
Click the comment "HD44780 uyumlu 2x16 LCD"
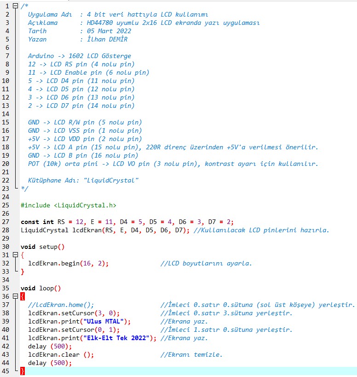[129, 23]
